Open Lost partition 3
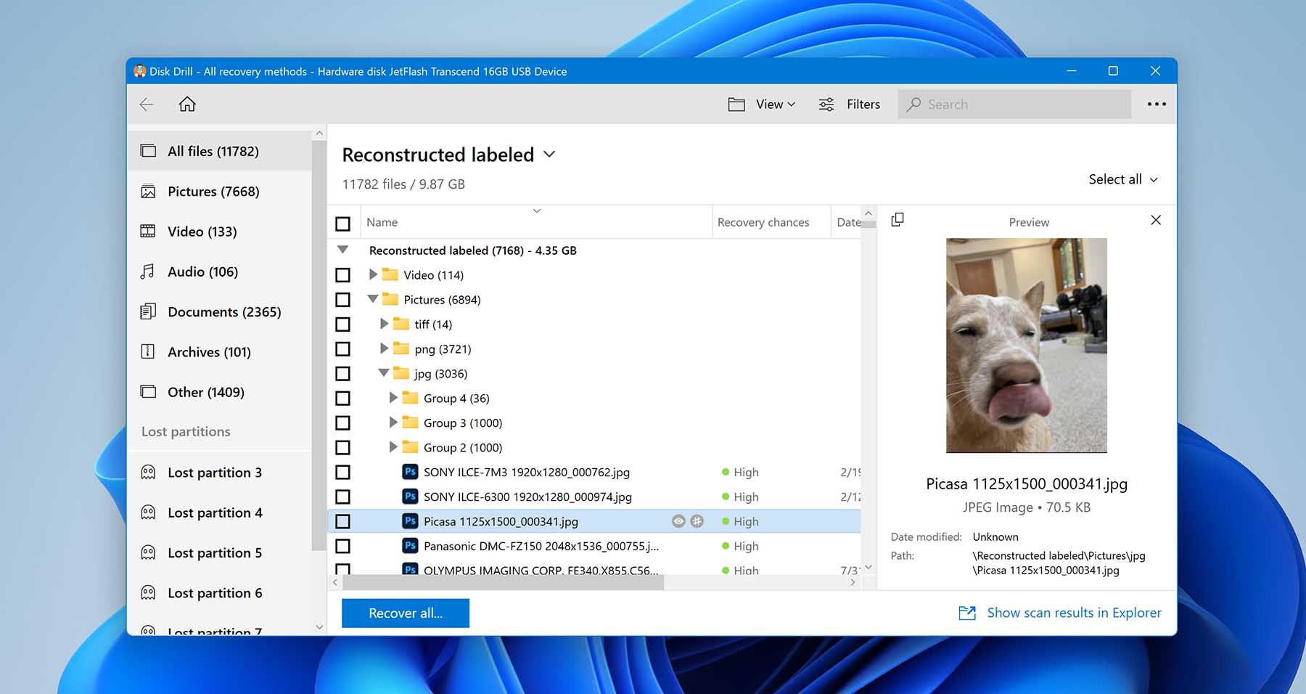This screenshot has height=694, width=1306. (220, 473)
